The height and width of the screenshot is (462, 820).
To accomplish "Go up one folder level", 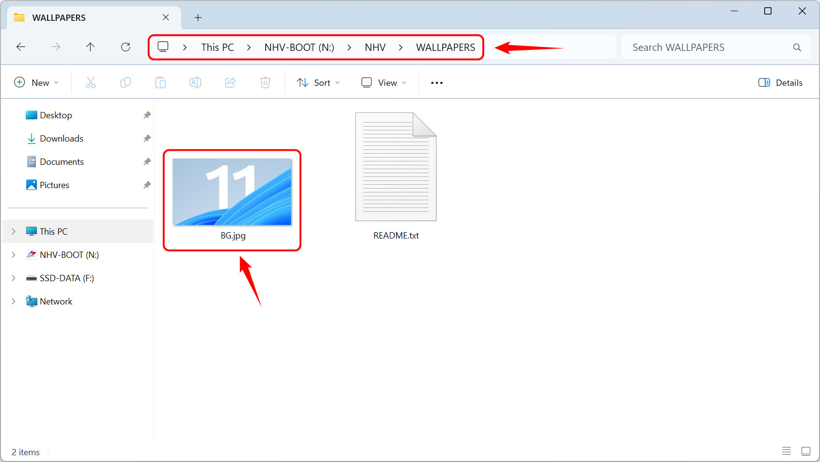I will (91, 47).
